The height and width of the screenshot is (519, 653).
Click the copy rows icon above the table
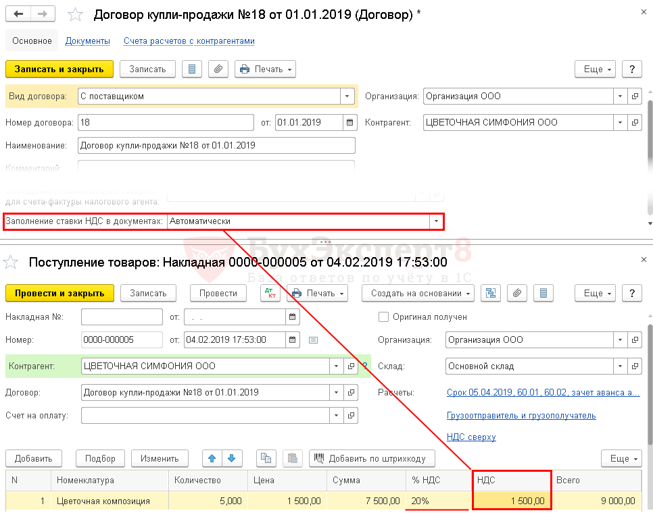267,458
